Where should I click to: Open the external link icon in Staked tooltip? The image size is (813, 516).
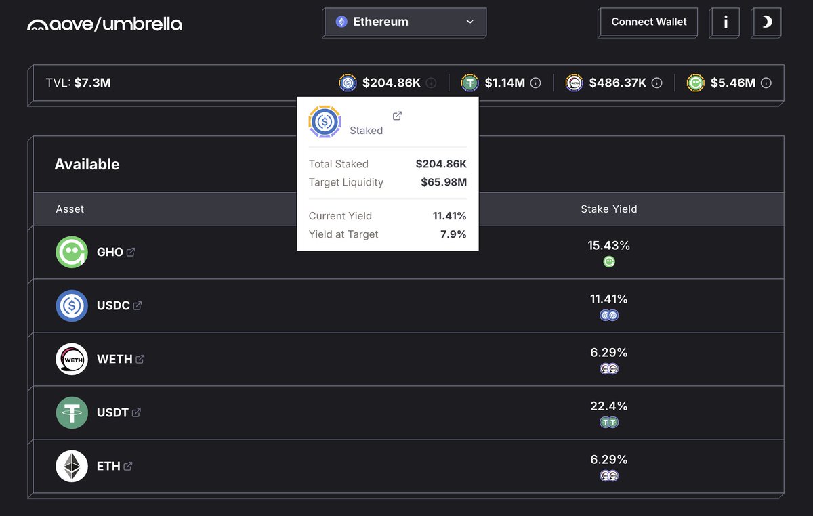click(x=398, y=116)
